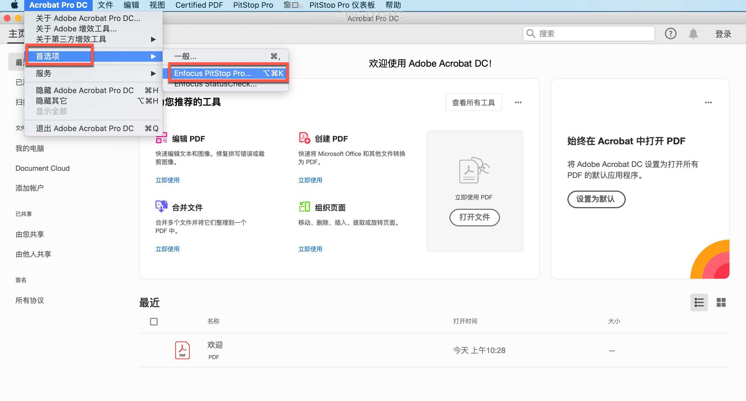Select 隐藏 Adobe Acrobat Pro DC
Screen dimensions: 746x401
tap(93, 90)
